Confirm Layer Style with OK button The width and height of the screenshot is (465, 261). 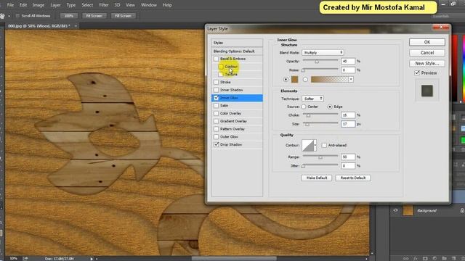(x=427, y=42)
